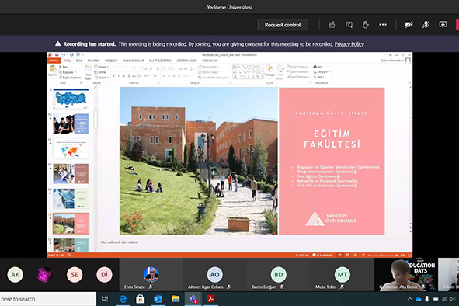Open the SLAYT GÖSTERİSİ ribbon tab
The image size is (459, 306).
[x=160, y=61]
